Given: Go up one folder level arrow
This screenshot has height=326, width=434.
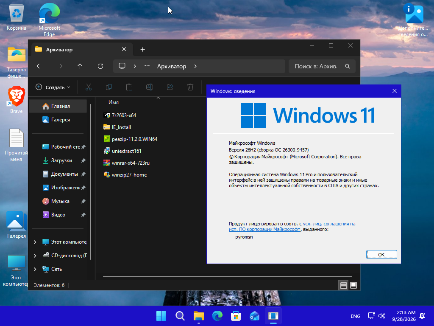Looking at the screenshot, I should click(x=80, y=66).
